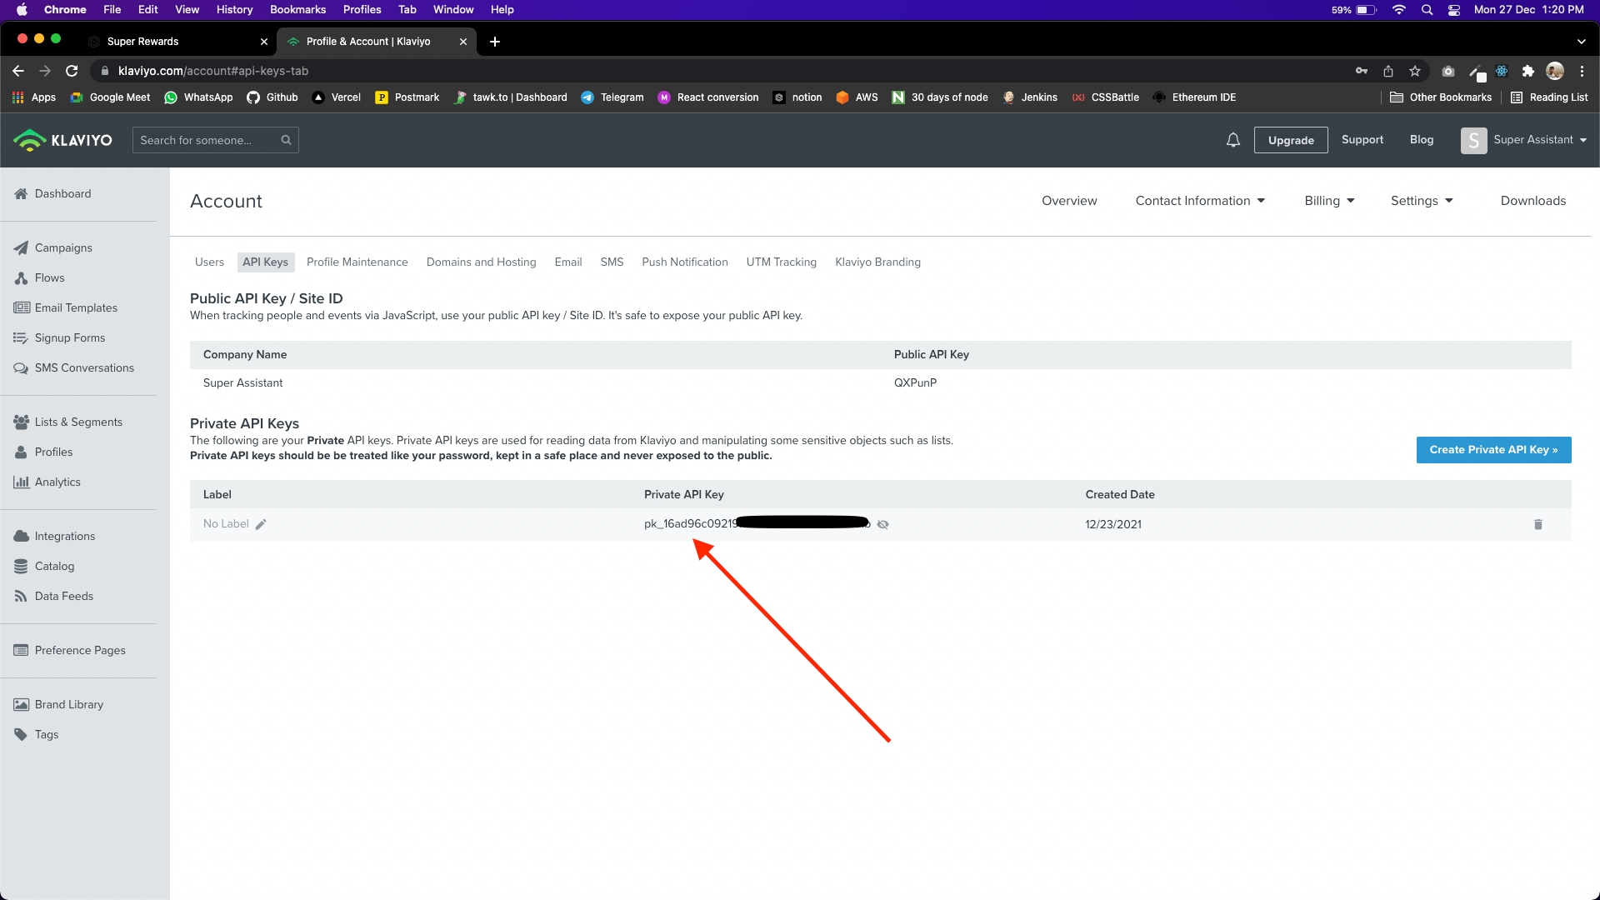Click the trash icon to delete API key
1600x900 pixels.
pyautogui.click(x=1537, y=524)
